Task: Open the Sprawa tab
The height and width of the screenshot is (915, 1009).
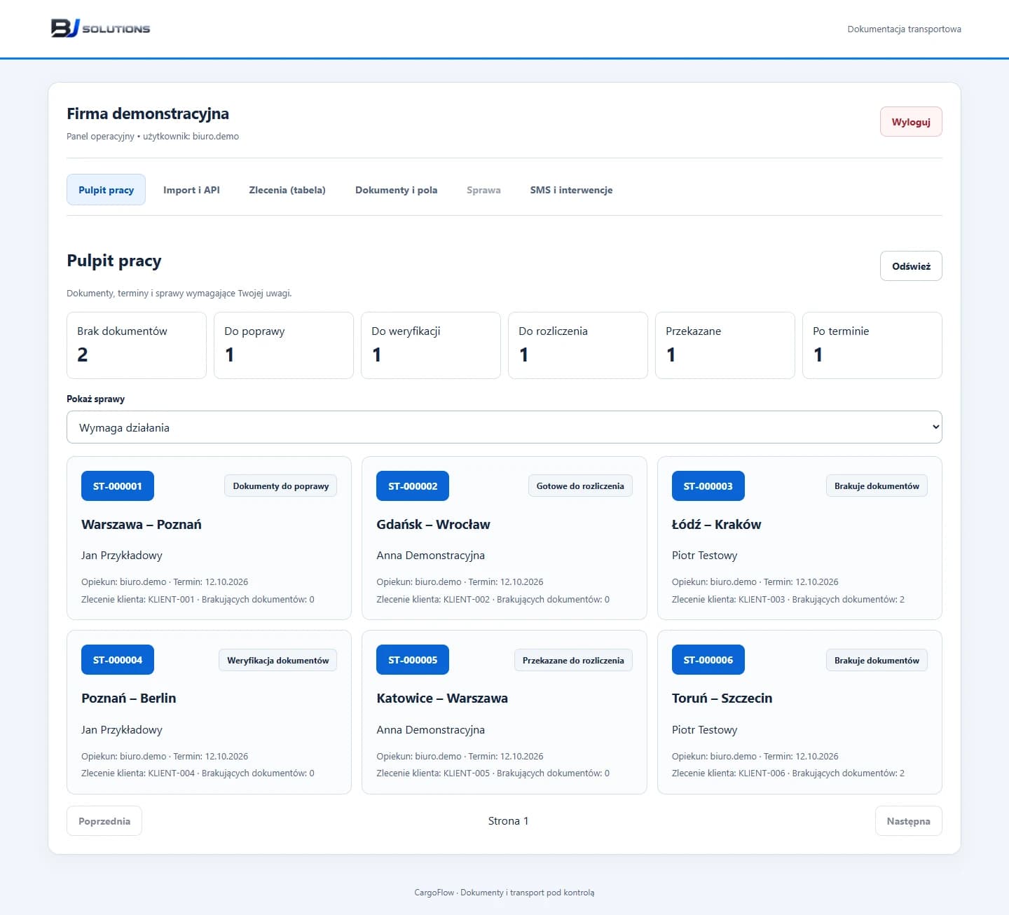Action: [483, 190]
